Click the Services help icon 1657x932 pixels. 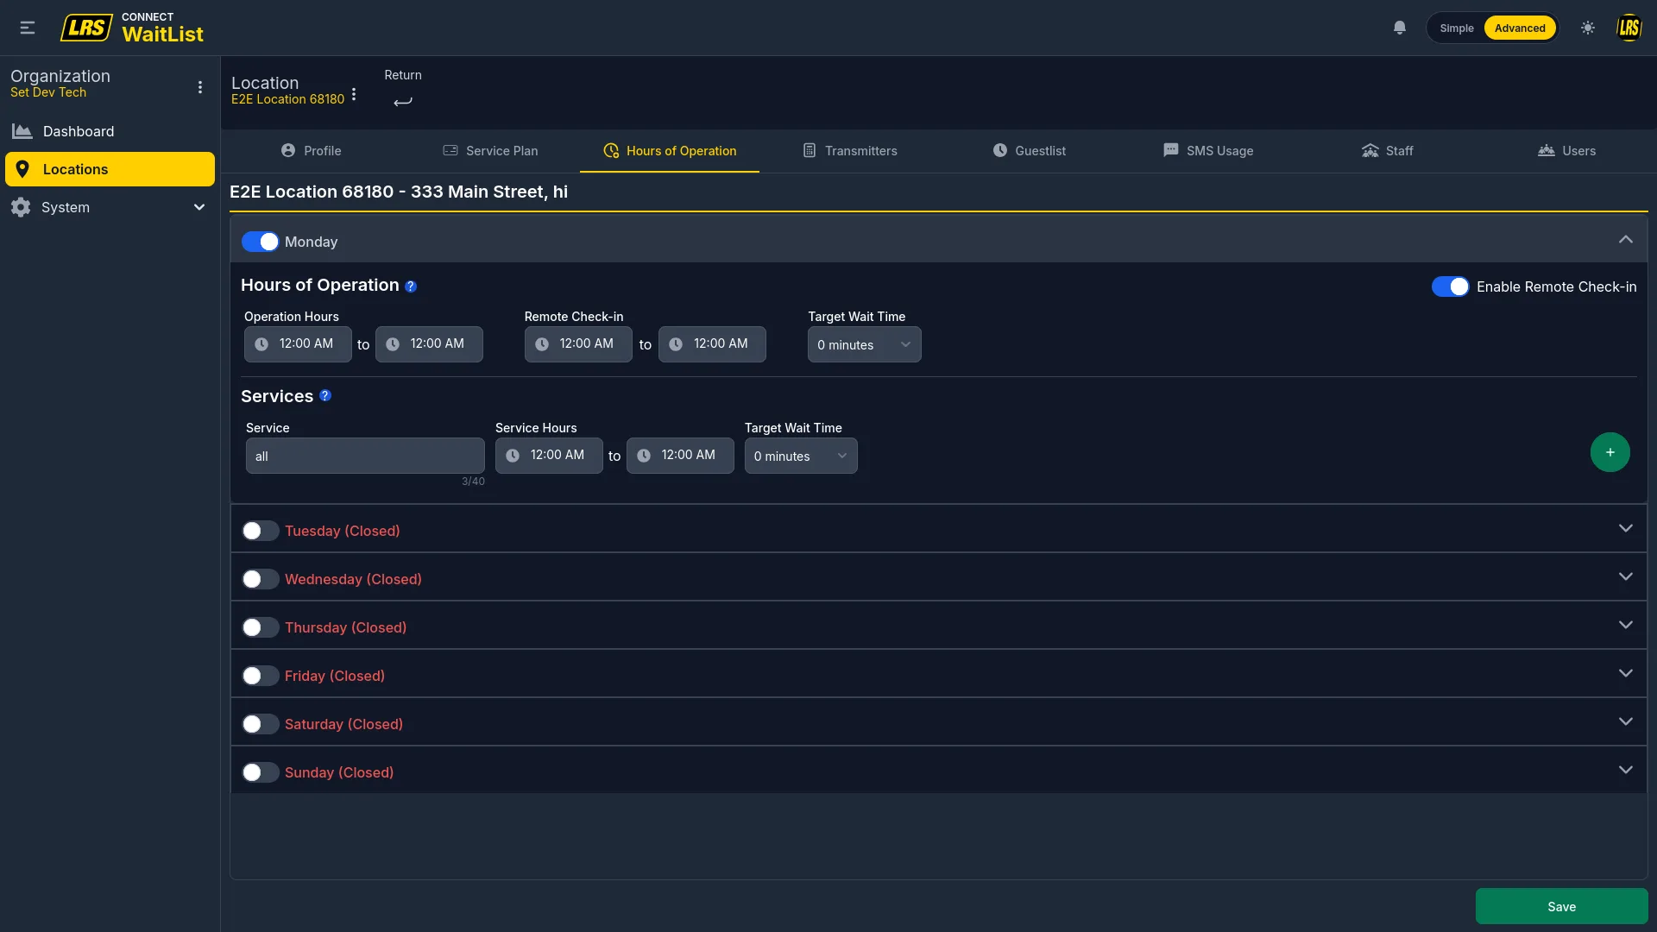(325, 395)
